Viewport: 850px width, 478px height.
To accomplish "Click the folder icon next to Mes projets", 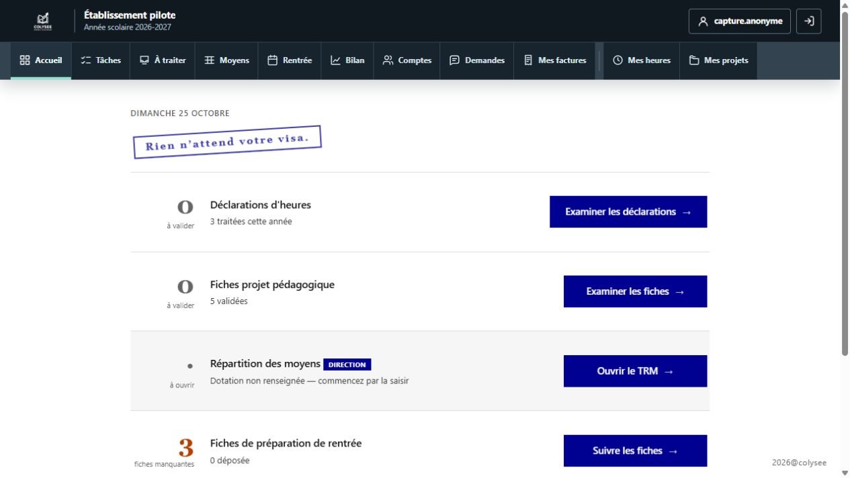I will 694,60.
